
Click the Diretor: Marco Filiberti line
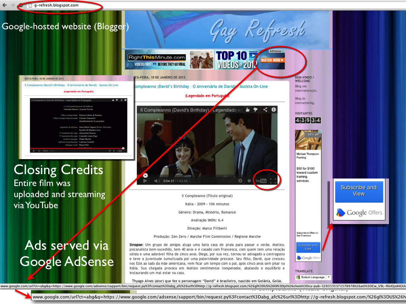click(x=207, y=228)
